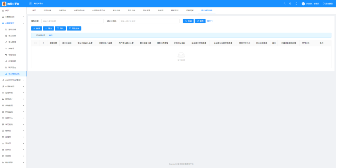
Task: Click the platform logo image
Action: 4,4
